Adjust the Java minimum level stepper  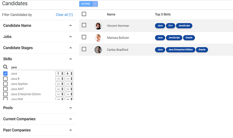pos(60,74)
